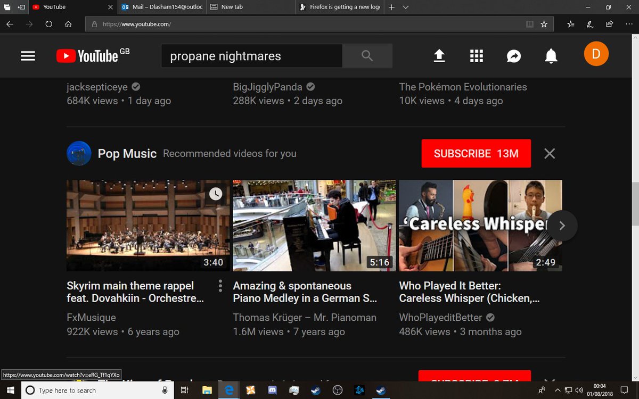The image size is (639, 399).
Task: Play the Careless Whisper thumbnail
Action: (480, 226)
